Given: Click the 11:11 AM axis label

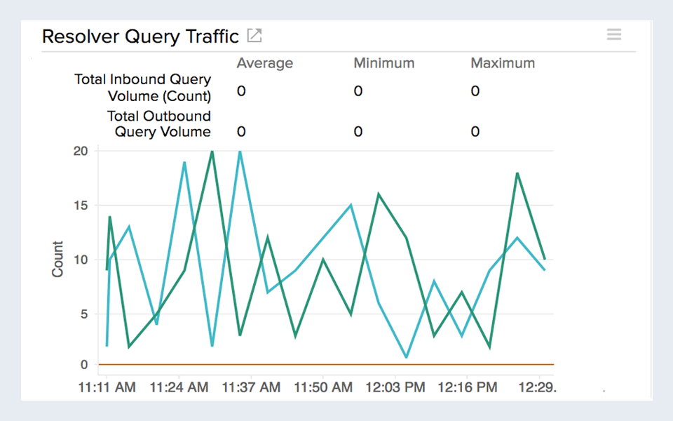Looking at the screenshot, I should (x=109, y=387).
